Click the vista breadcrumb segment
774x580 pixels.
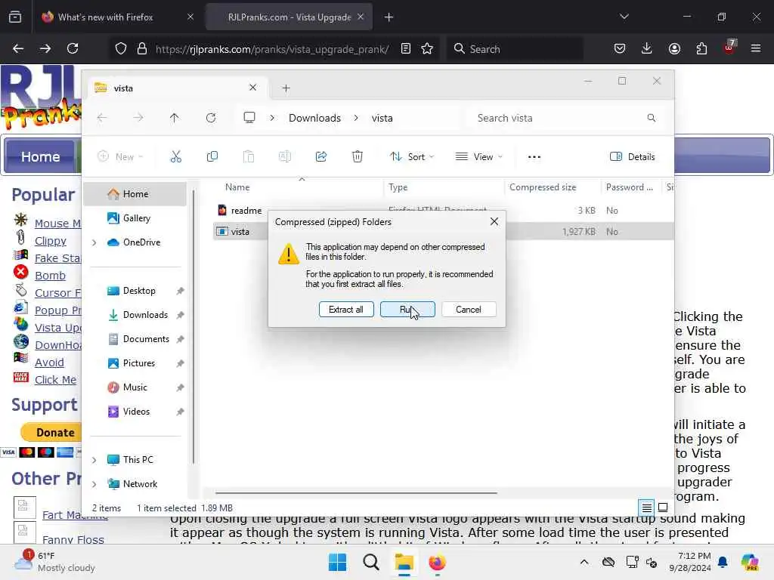382,118
